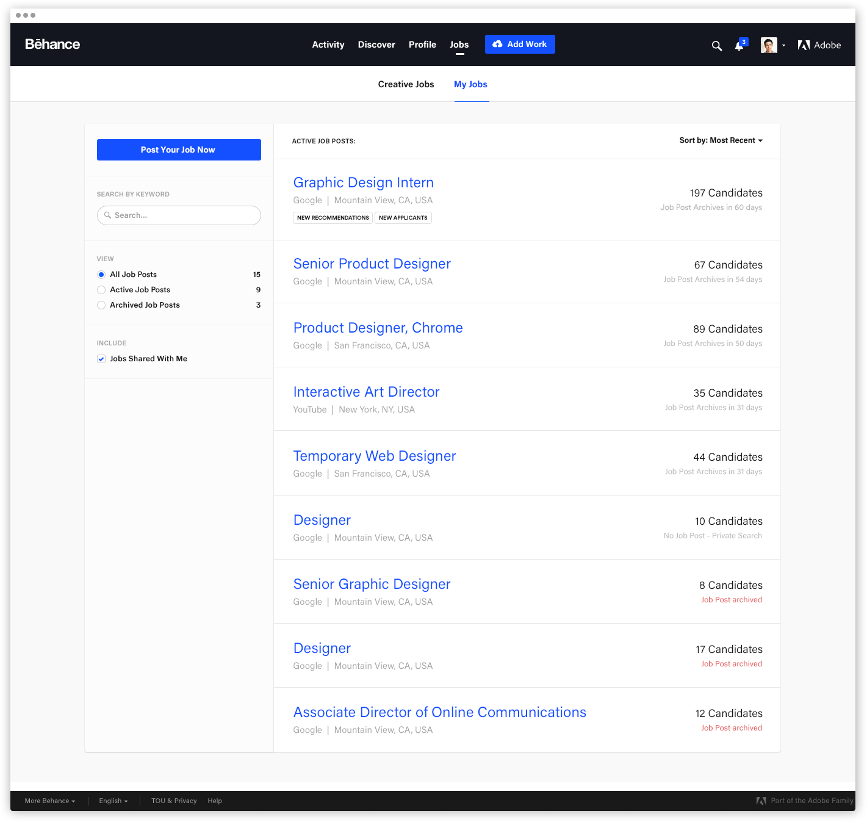Open the Help footer link
Screen dimensions: 867x822
click(x=215, y=801)
